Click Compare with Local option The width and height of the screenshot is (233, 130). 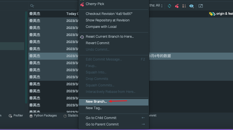101,27
